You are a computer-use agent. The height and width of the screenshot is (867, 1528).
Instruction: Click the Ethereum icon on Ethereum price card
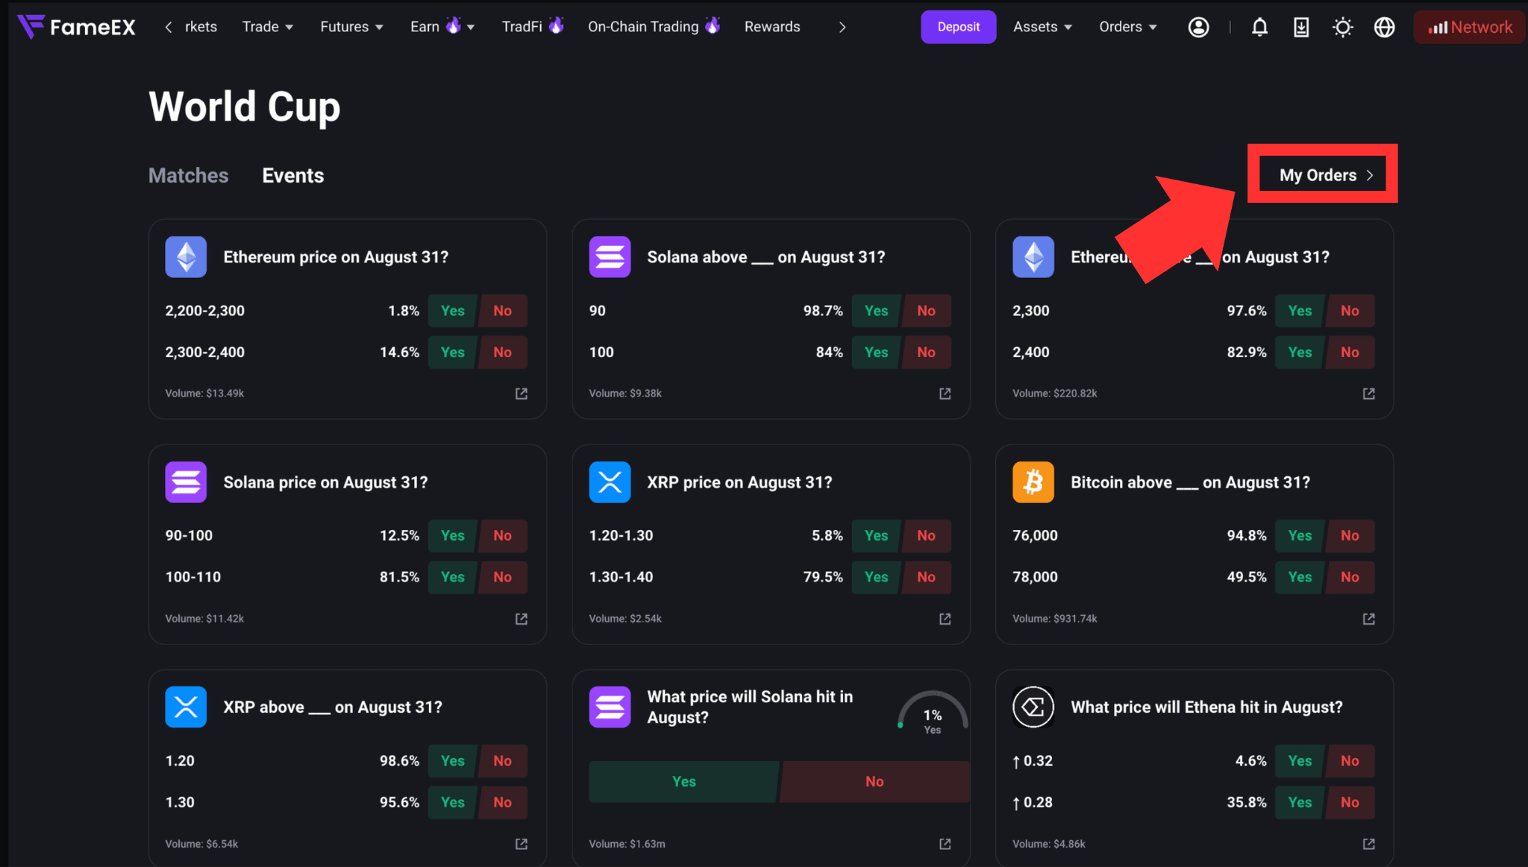(x=186, y=257)
